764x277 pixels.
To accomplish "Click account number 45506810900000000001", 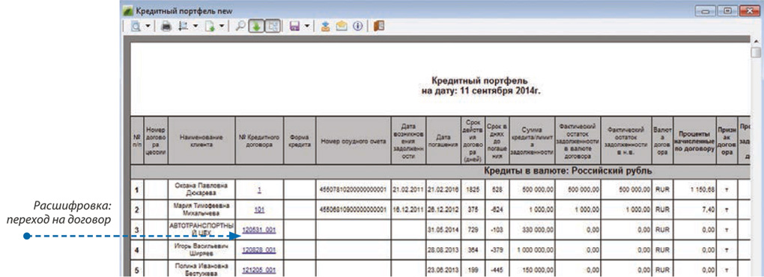I will coord(354,210).
